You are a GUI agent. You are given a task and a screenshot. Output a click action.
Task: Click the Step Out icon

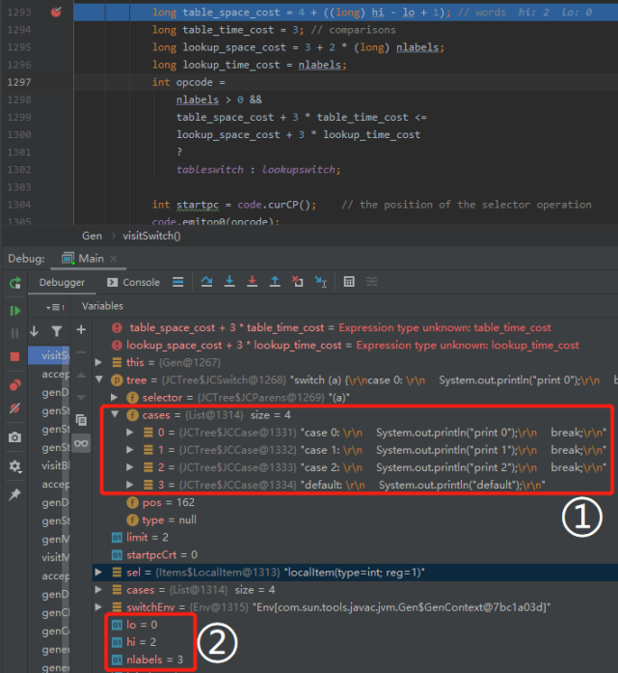click(x=275, y=282)
